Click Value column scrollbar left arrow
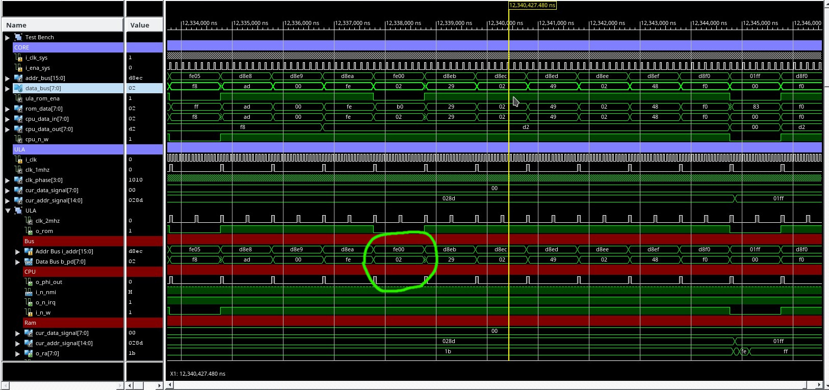 (129, 385)
